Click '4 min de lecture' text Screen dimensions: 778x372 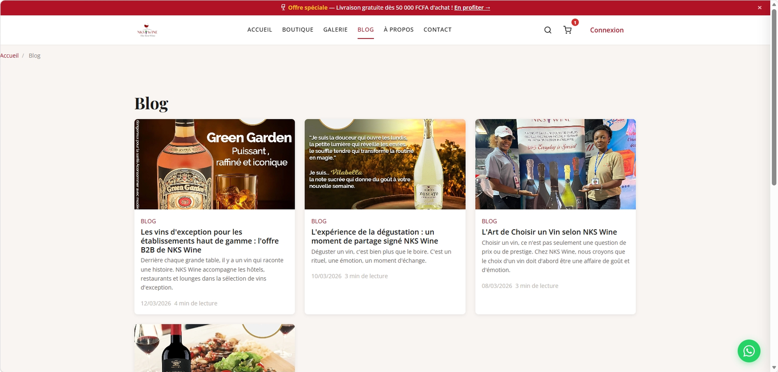[196, 304]
